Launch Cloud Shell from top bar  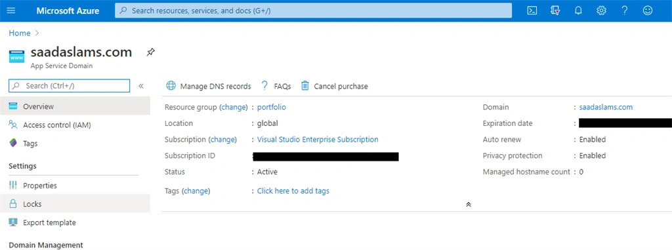[532, 10]
